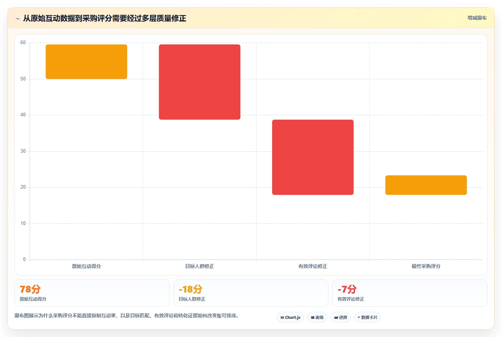This screenshot has width=502, height=337.
Task: Click the orange 最终采购评分 bar
Action: click(426, 185)
